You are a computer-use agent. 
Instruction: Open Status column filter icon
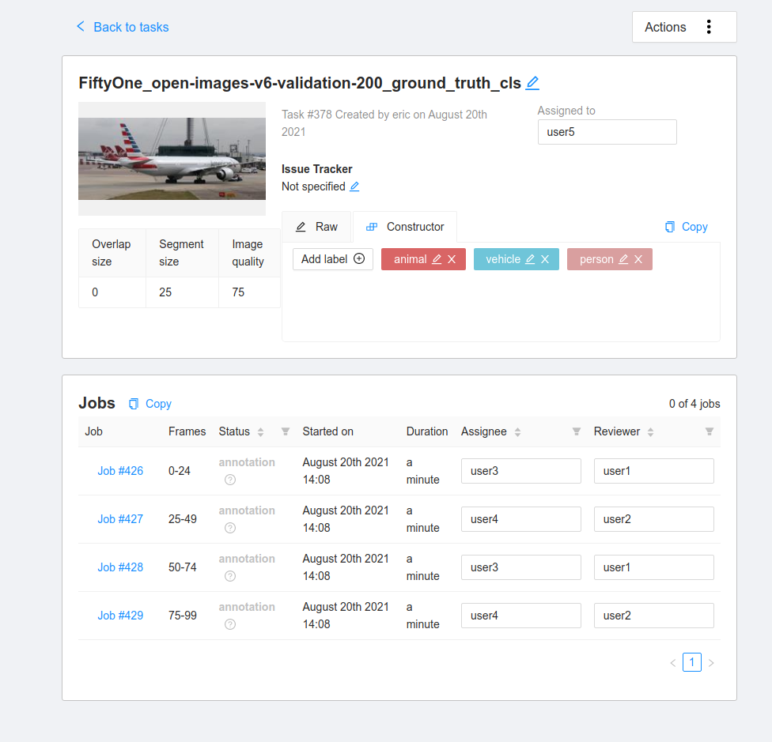point(285,431)
